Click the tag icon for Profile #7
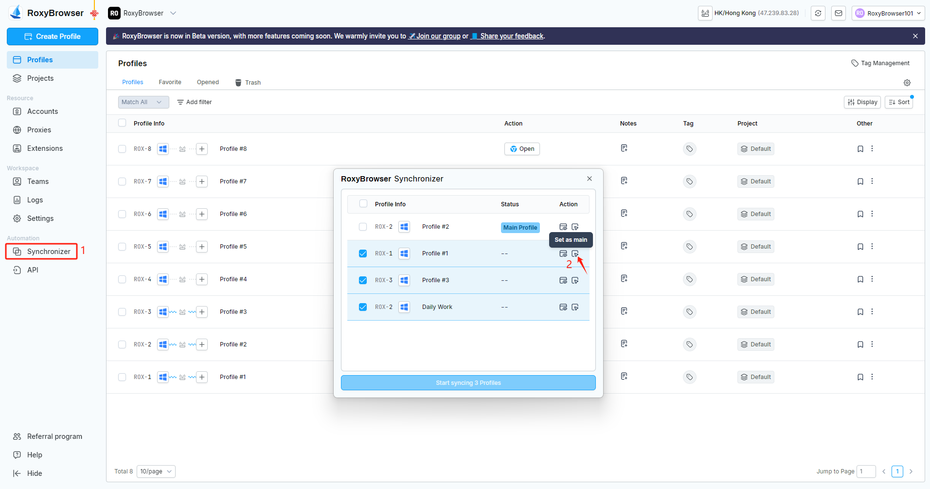 click(x=689, y=181)
